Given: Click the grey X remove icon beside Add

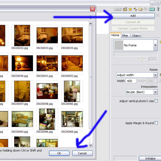Looking at the screenshot, I should click(158, 16).
